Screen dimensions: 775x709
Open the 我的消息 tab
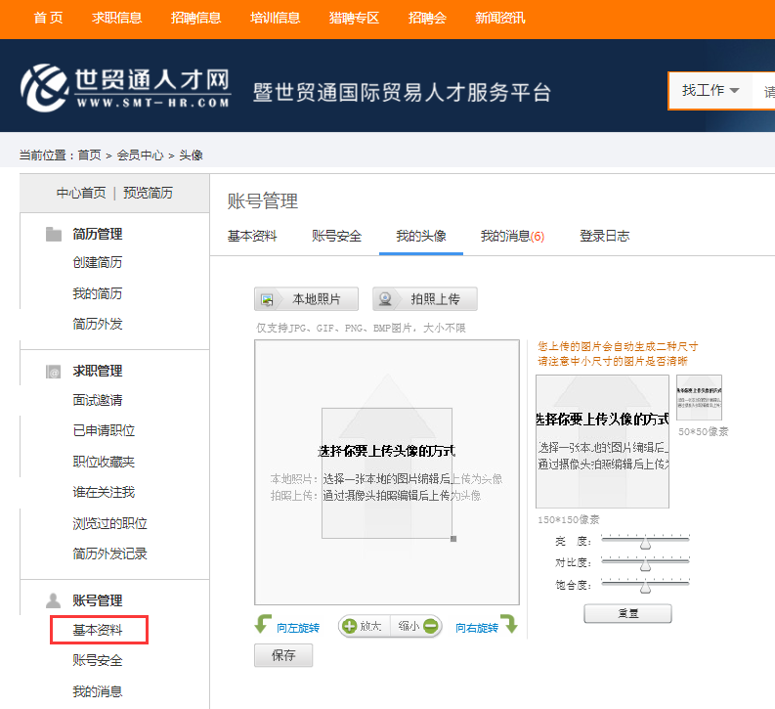[511, 236]
